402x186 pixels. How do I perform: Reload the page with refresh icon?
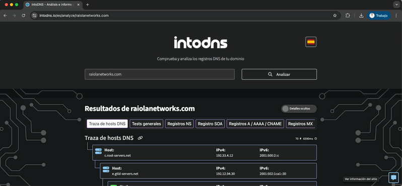pyautogui.click(x=23, y=16)
